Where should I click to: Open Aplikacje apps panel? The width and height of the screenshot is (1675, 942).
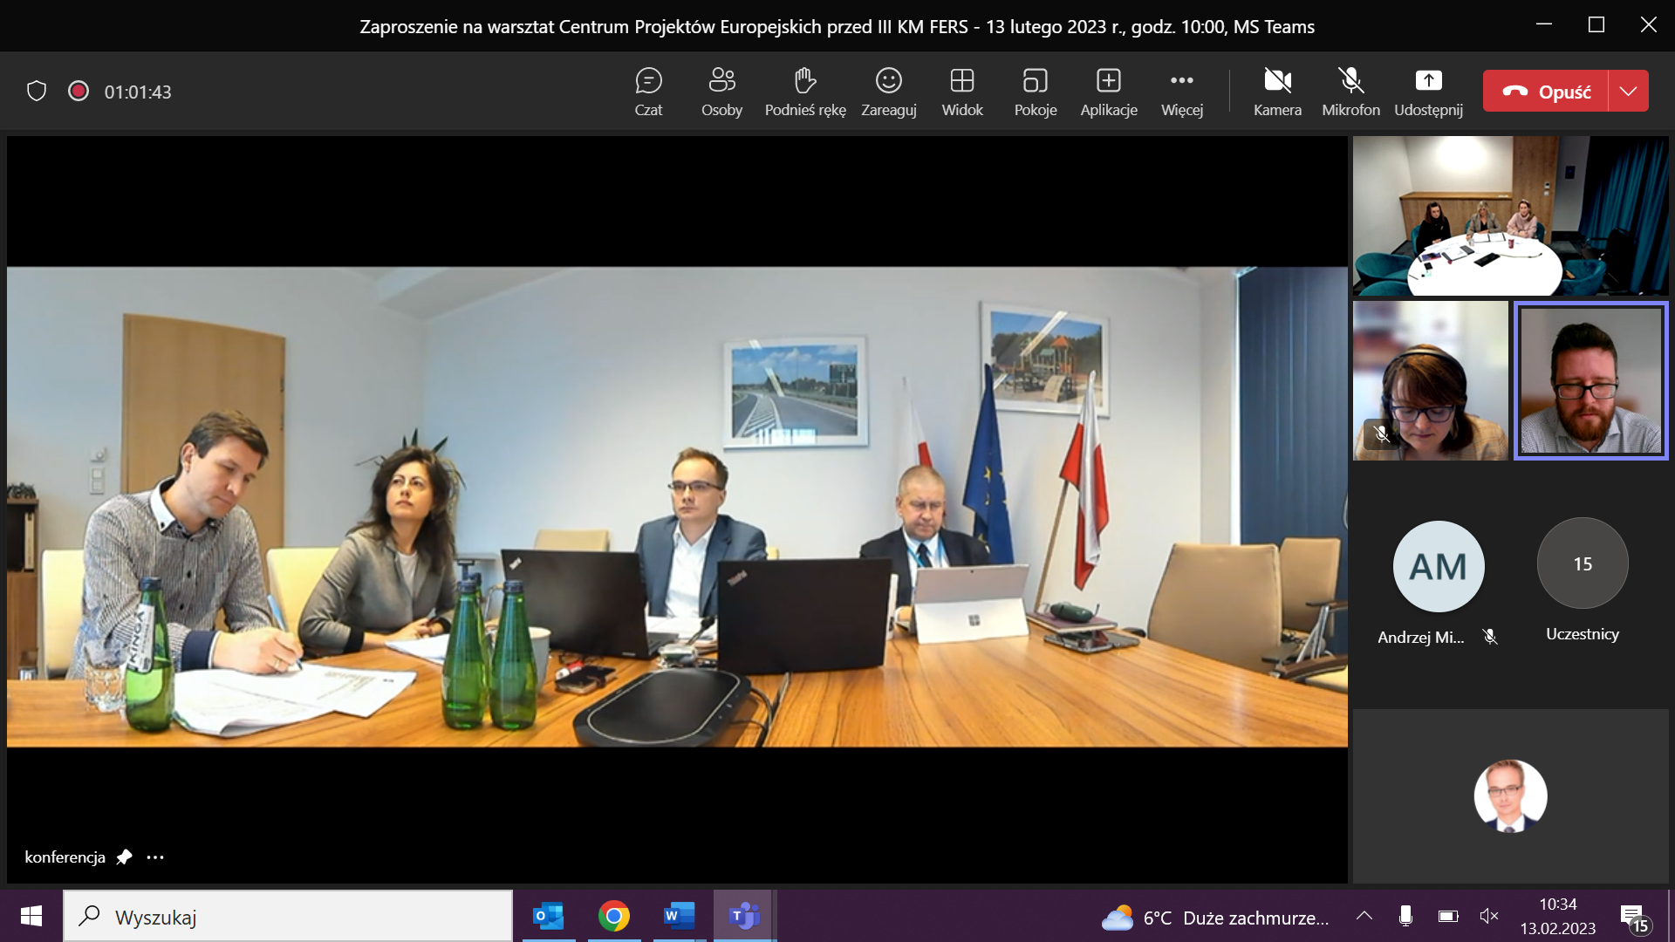click(1108, 92)
